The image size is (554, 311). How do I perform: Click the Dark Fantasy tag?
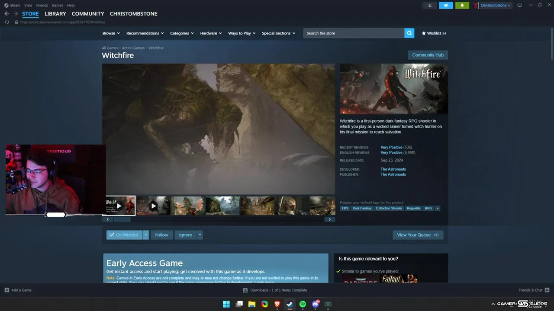[362, 208]
